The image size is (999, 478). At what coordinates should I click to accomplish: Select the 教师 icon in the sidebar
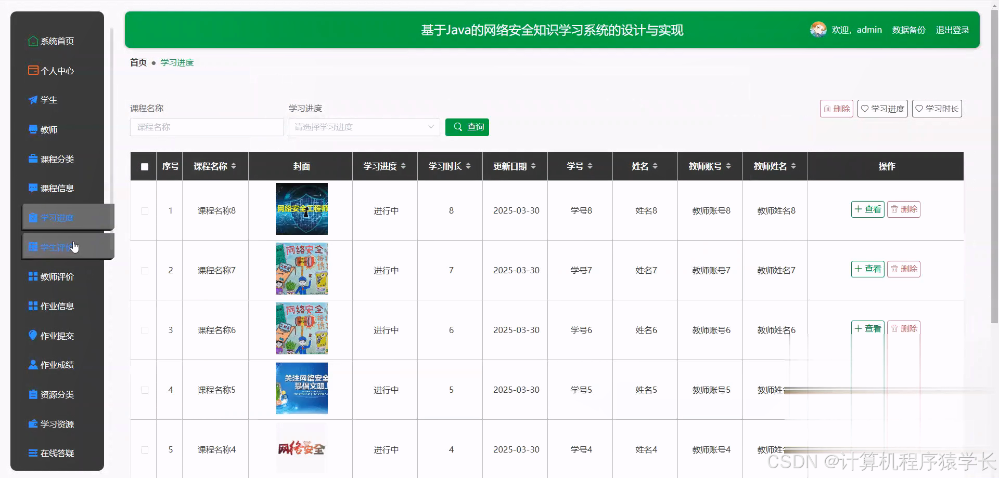(32, 129)
